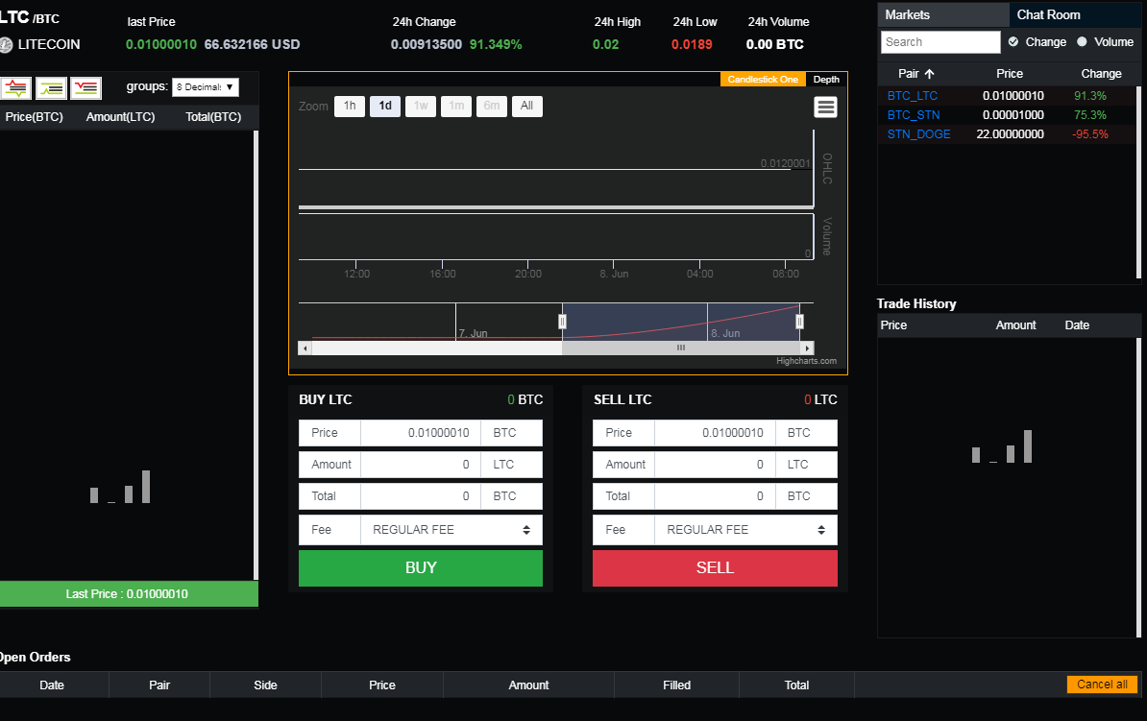Image resolution: width=1147 pixels, height=721 pixels.
Task: Click the Amount header in Trade History
Action: coord(1015,325)
